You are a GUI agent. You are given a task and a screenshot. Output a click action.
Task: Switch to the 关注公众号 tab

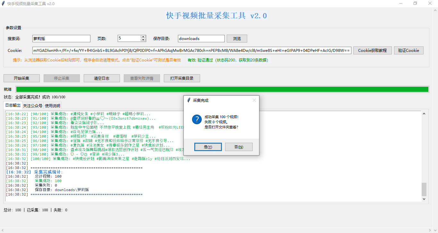pos(33,106)
